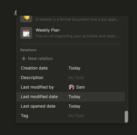Image resolution: width=137 pixels, height=135 pixels.
Task: Select the Last opened date row
Action: pyautogui.click(x=71, y=106)
